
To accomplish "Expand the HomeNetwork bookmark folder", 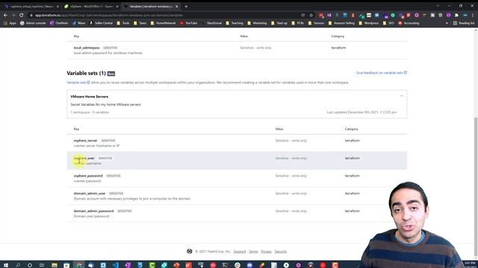I will tap(163, 23).
